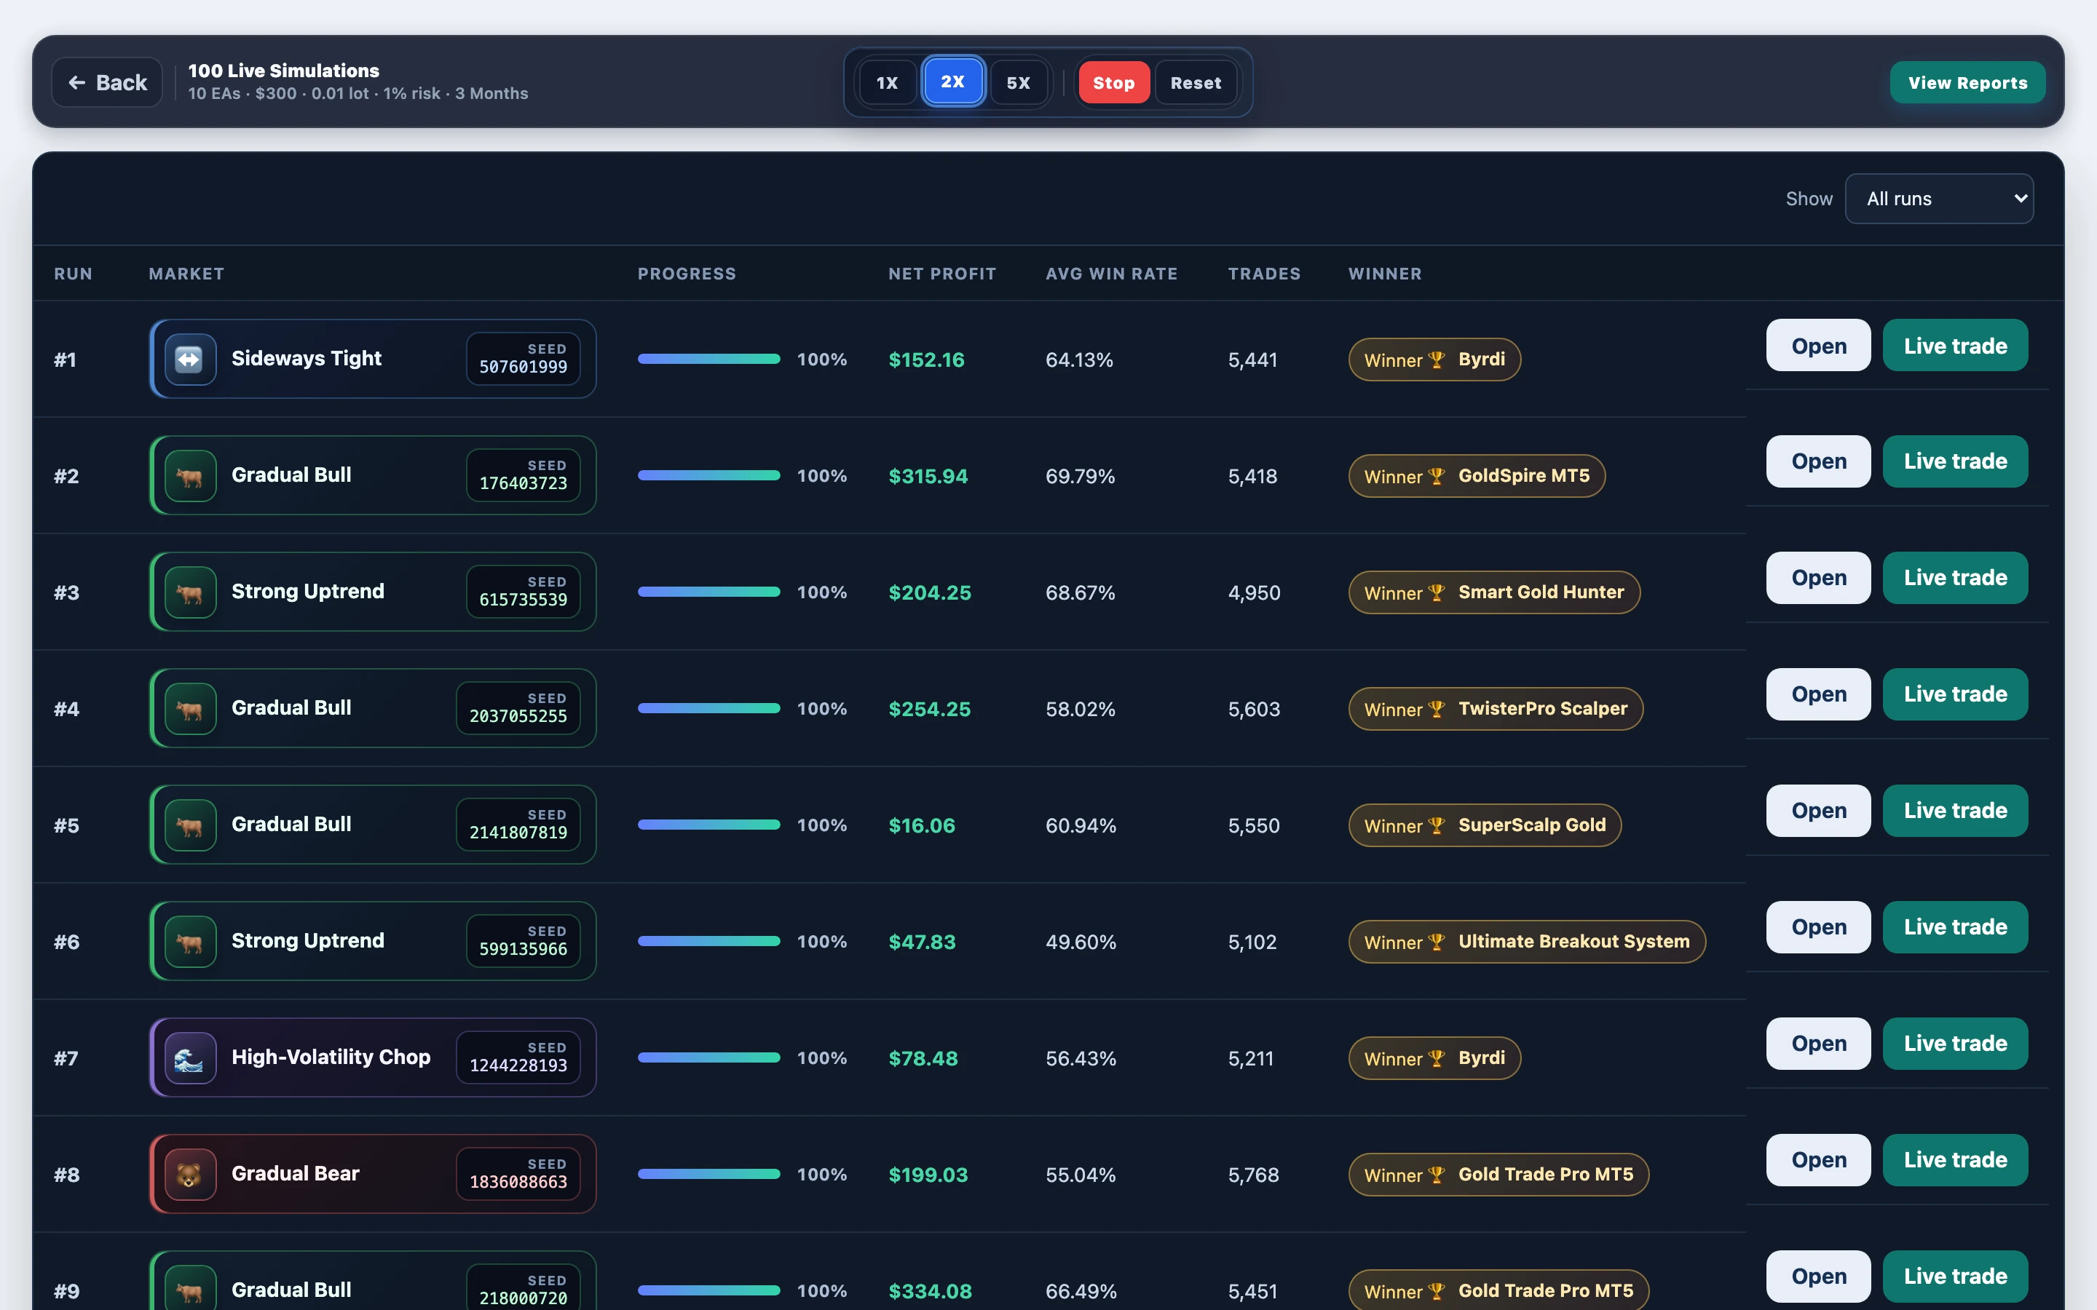Click the bull icon in run #3 Strong Uptrend

(x=190, y=592)
